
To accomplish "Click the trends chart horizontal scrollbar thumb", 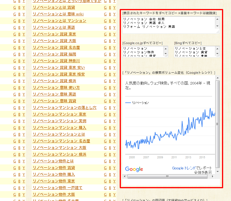I will 167,176.
